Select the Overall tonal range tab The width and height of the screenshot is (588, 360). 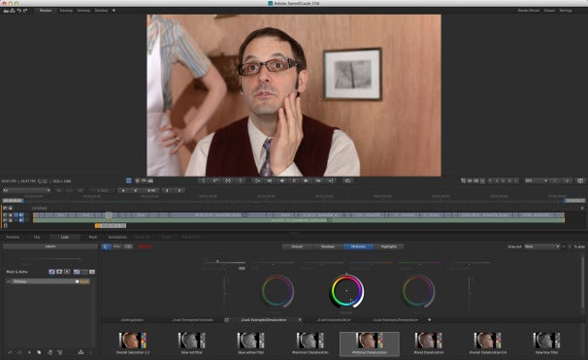297,246
